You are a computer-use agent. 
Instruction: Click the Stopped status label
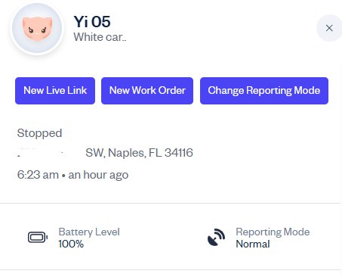[39, 133]
